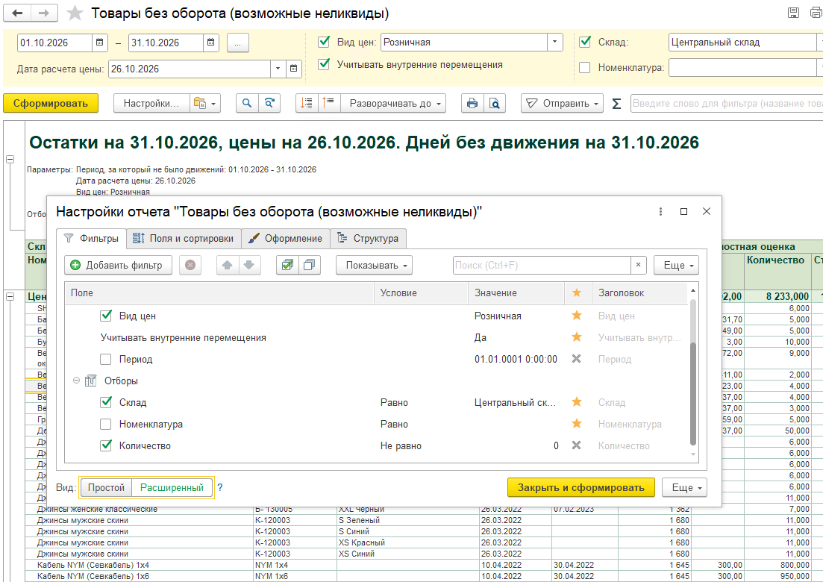The width and height of the screenshot is (823, 582).
Task: Go back with the left arrow button
Action: 17,13
